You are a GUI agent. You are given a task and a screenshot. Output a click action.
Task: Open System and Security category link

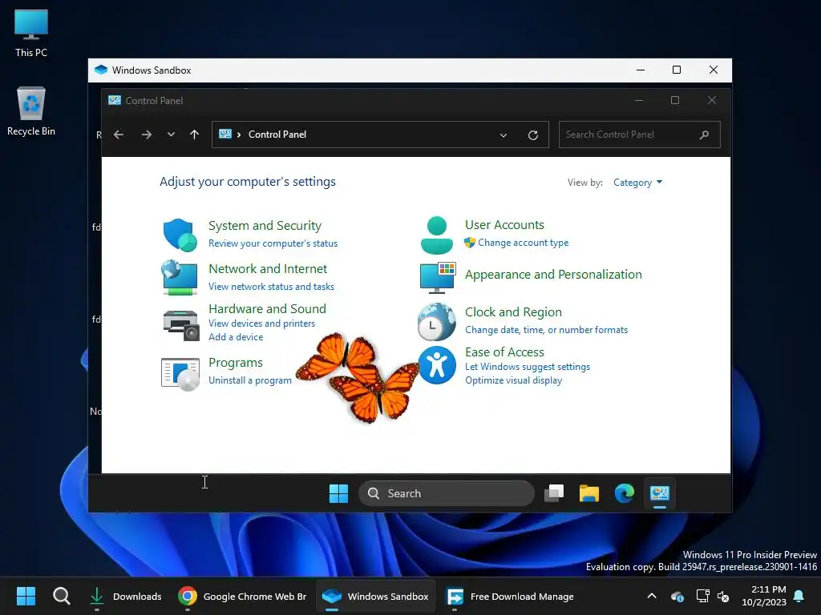point(265,226)
